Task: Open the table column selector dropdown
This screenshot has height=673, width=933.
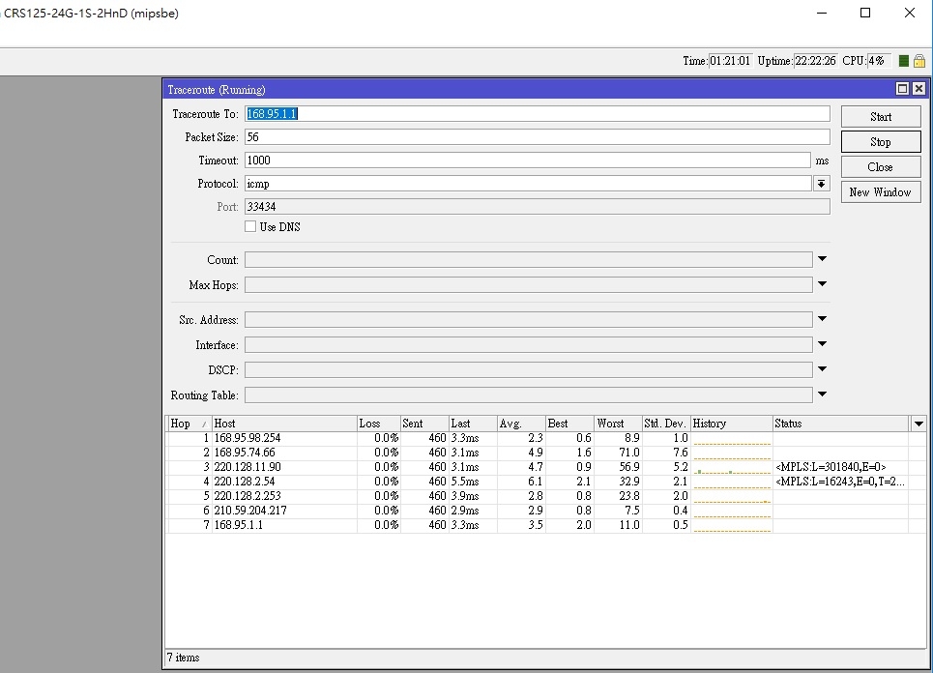Action: (918, 424)
